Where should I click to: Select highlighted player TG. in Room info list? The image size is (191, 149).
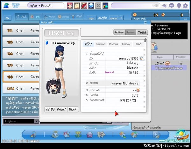point(169,68)
